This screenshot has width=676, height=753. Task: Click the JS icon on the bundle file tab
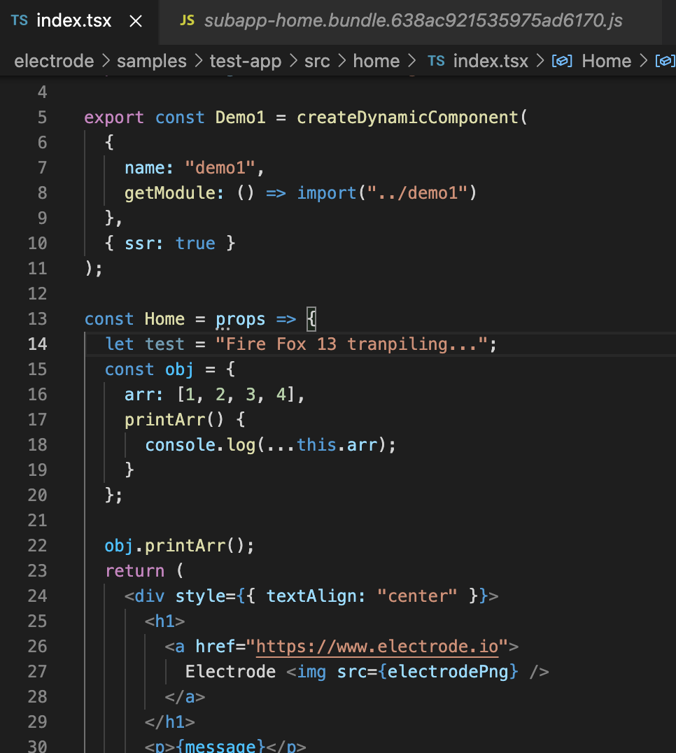pyautogui.click(x=188, y=20)
